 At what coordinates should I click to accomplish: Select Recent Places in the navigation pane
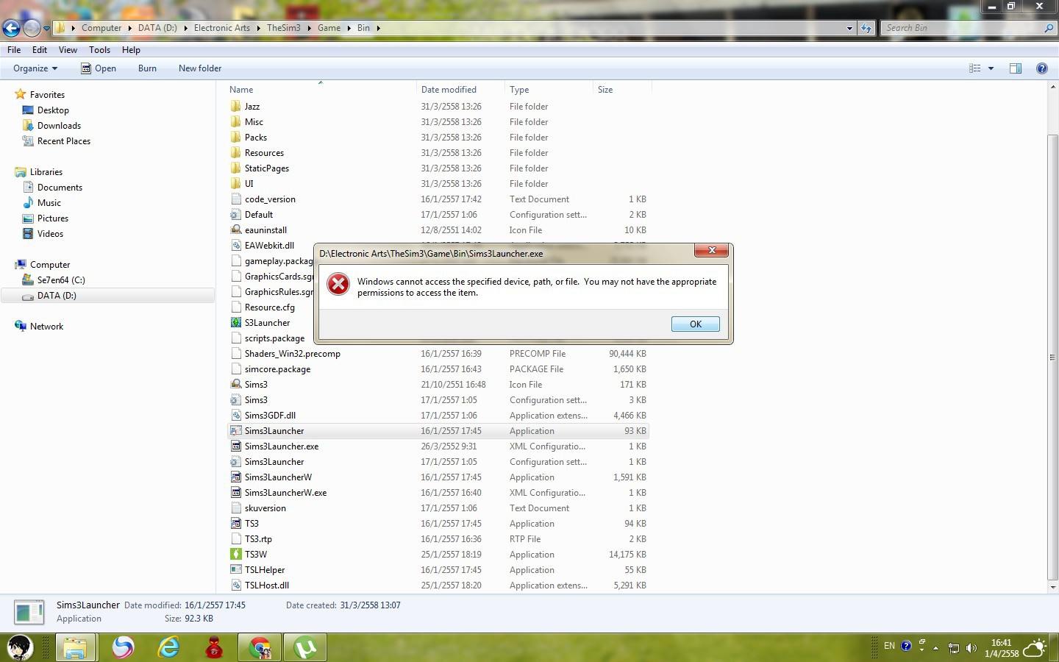click(64, 141)
